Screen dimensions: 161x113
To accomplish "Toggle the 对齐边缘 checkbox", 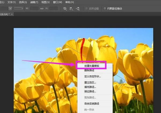I will pos(87,9).
